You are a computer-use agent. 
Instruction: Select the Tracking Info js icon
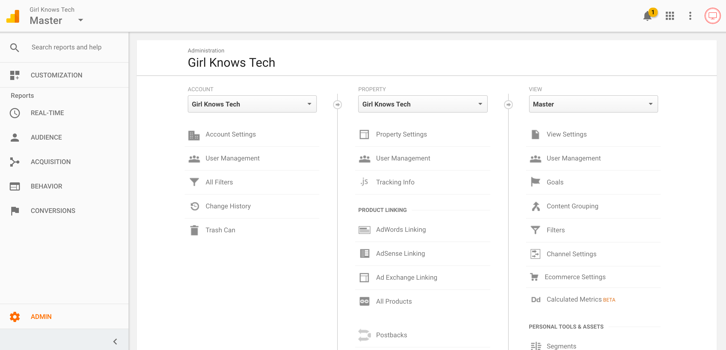point(365,182)
